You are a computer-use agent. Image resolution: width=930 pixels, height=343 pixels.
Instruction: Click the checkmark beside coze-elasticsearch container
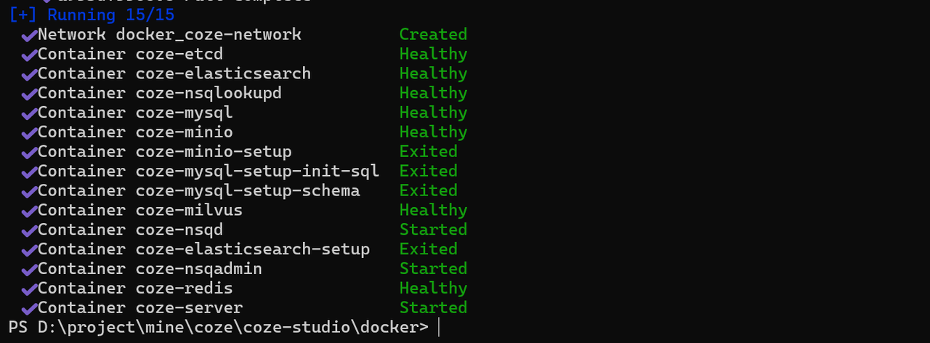coord(29,74)
